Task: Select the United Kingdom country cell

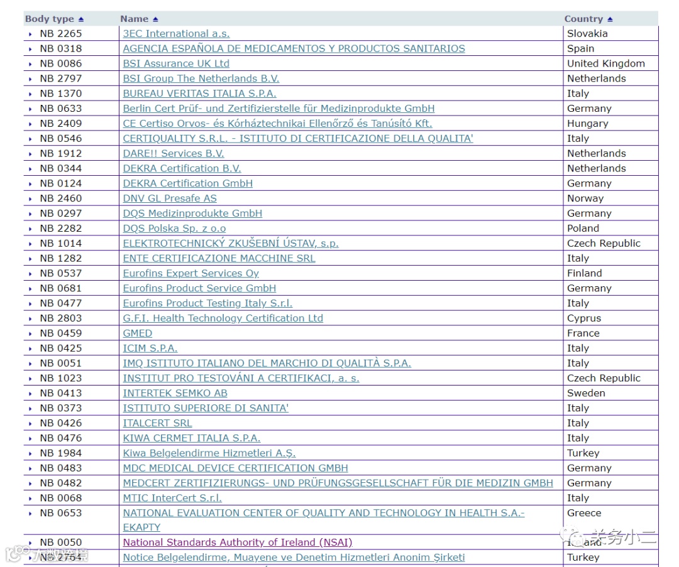Action: pyautogui.click(x=606, y=64)
